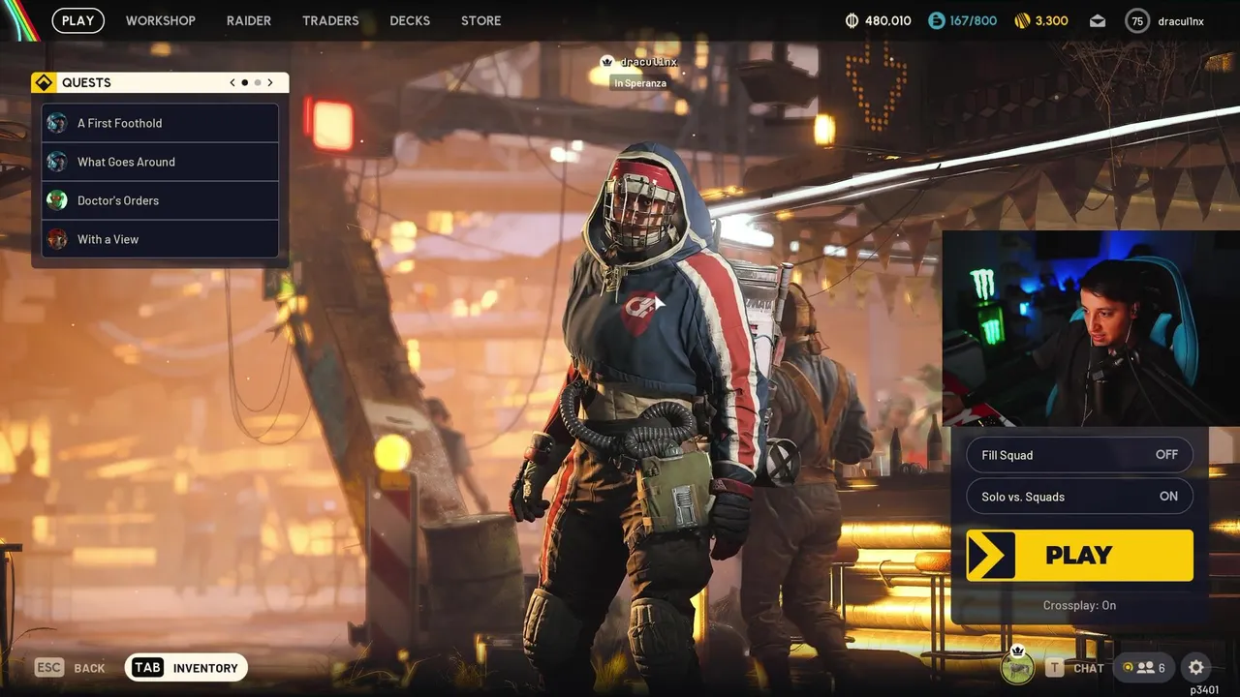Open INVENTORY with the TAB button
Viewport: 1240px width, 697px height.
187,667
